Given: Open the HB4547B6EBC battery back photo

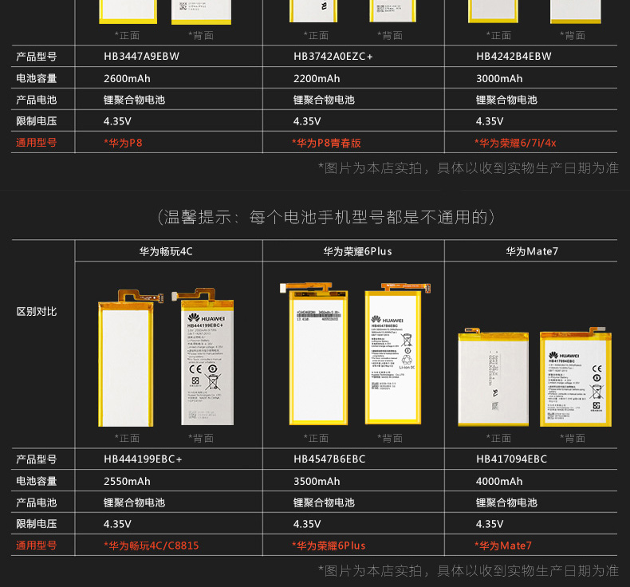Looking at the screenshot, I should click(x=397, y=353).
